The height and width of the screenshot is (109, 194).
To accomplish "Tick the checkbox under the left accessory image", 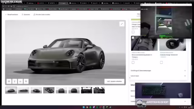I will 133,62.
